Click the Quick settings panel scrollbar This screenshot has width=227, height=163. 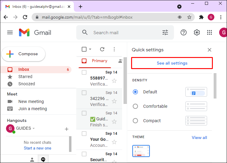click(215, 86)
